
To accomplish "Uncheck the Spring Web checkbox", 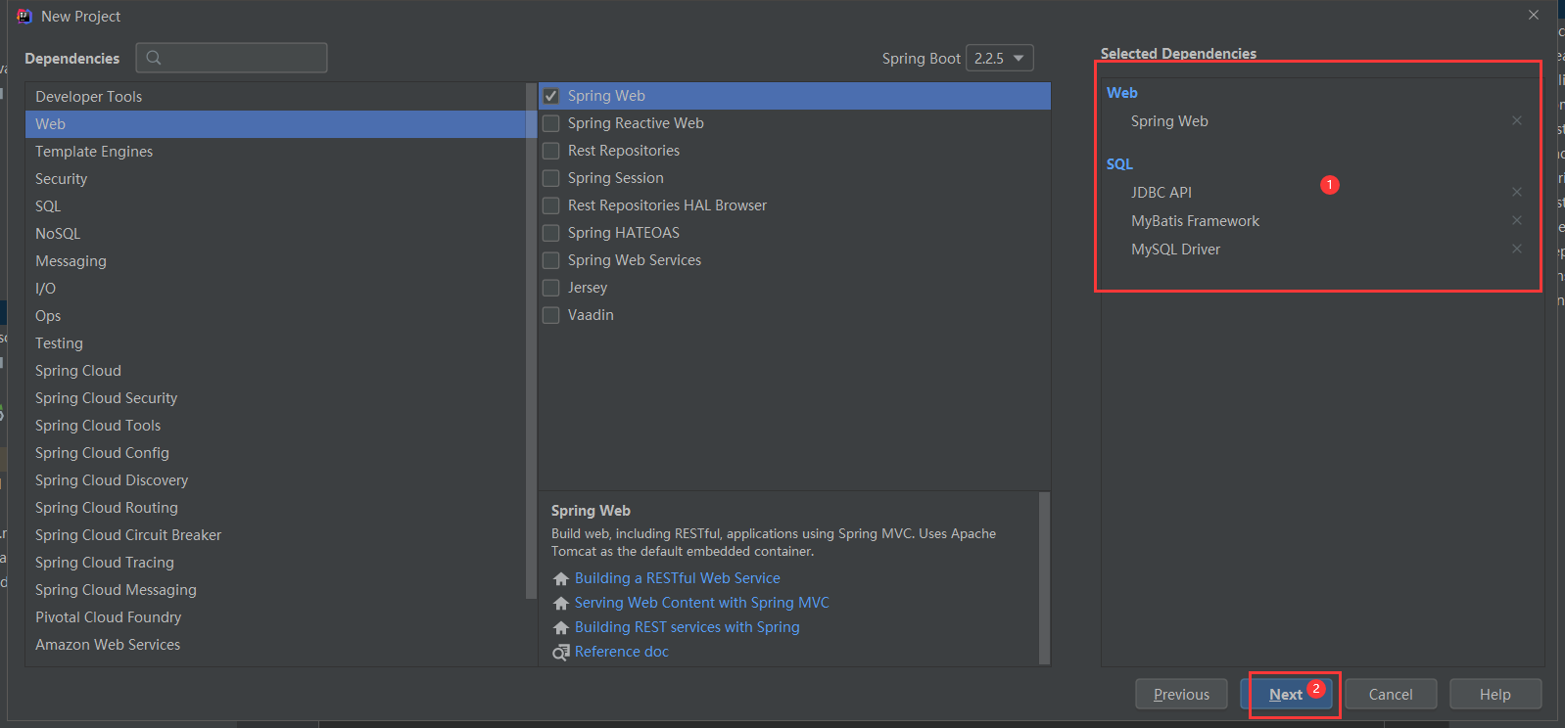I will [x=551, y=96].
